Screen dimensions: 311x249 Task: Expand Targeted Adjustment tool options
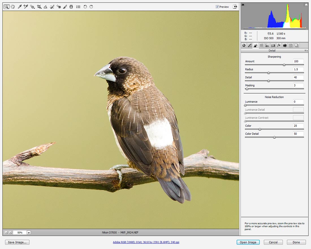[x=34, y=8]
